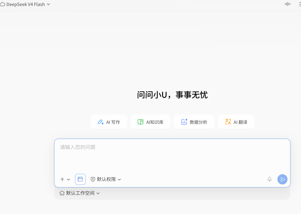Open the AI知识库 shortcut
Screen dimensions: 301x214
pos(150,122)
